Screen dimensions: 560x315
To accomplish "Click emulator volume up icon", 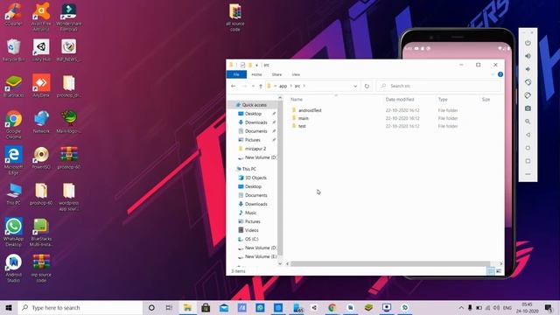I will (528, 56).
